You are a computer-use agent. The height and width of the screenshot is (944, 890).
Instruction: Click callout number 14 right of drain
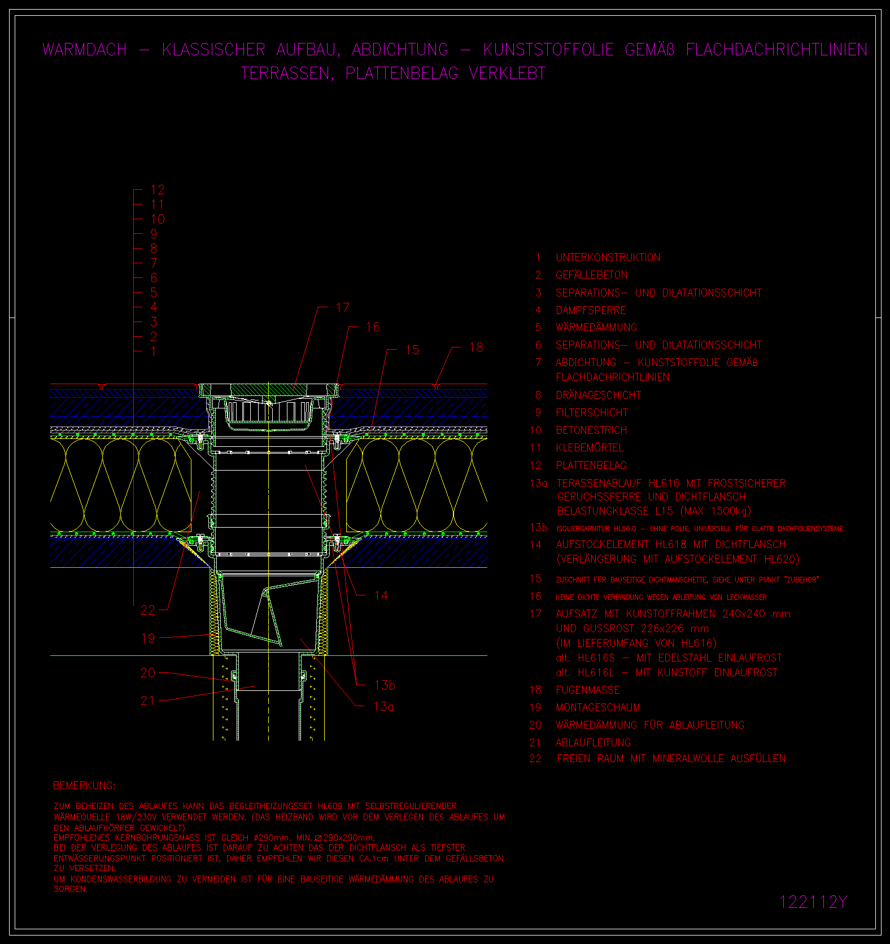381,595
